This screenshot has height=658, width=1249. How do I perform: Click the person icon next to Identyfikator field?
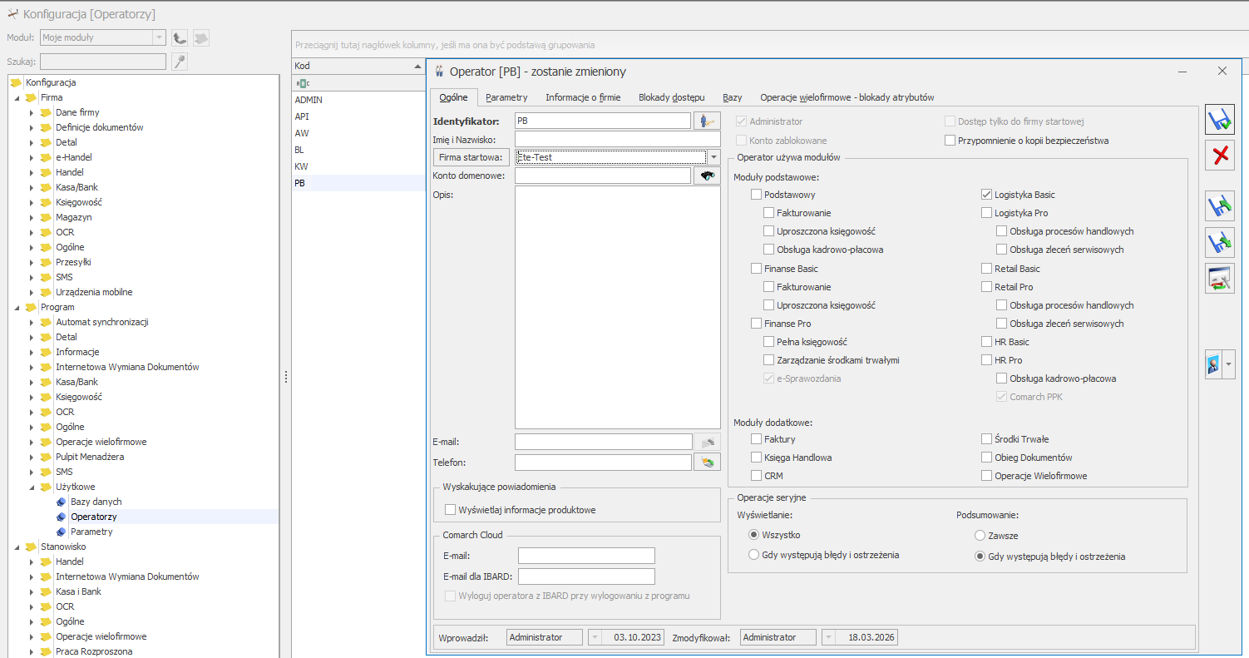pyautogui.click(x=708, y=121)
